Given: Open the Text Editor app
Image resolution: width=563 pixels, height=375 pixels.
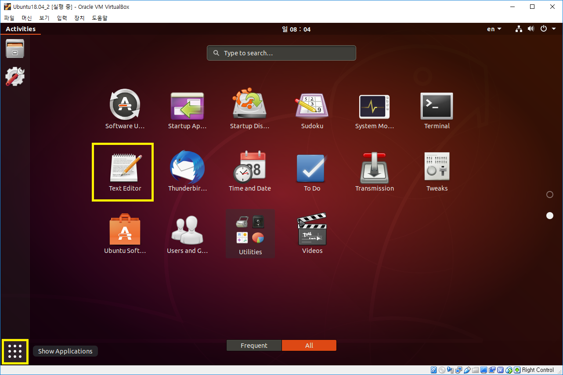Looking at the screenshot, I should click(125, 172).
